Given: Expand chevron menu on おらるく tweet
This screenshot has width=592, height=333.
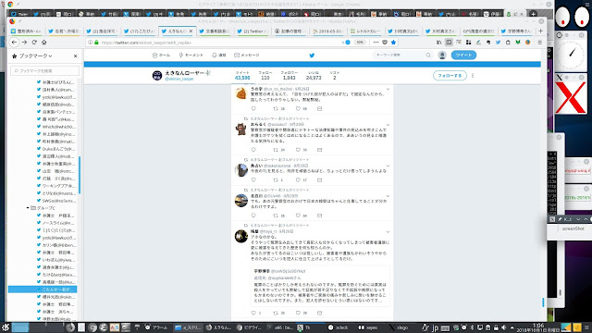Looking at the screenshot, I should point(388,125).
